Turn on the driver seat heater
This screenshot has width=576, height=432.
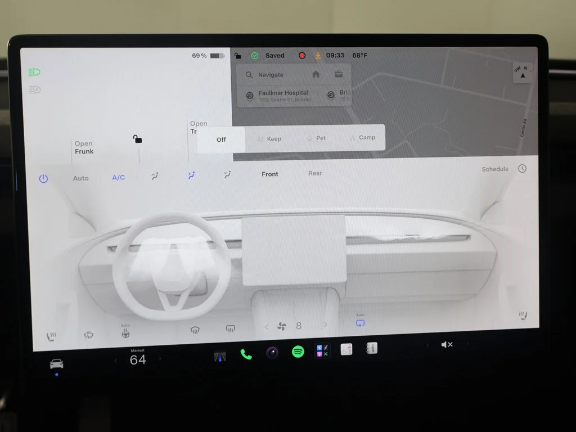pyautogui.click(x=51, y=336)
